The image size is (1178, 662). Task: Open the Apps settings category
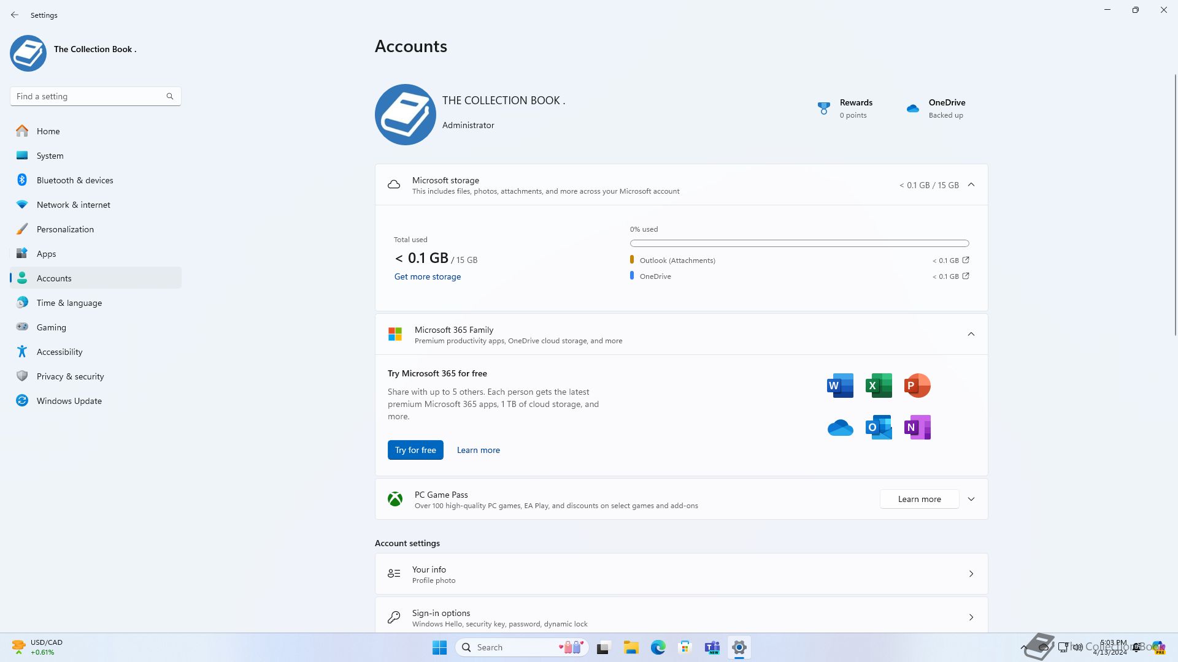(96, 254)
